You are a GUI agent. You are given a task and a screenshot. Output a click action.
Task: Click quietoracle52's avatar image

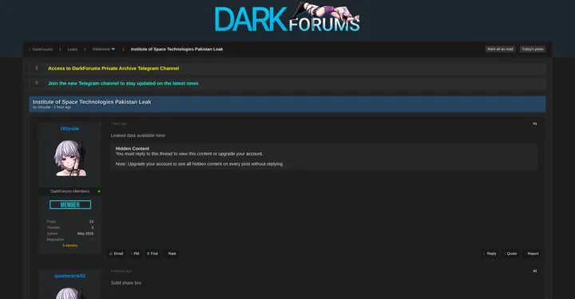coord(69,293)
